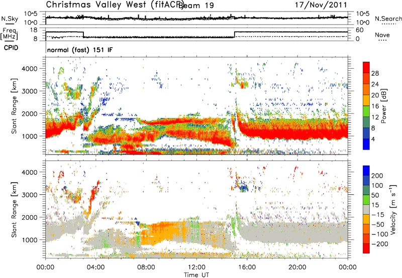Click the Nave axis label 60
402x278 pixels.
[x=360, y=30]
